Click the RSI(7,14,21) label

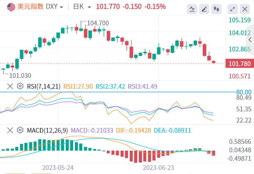(44, 86)
